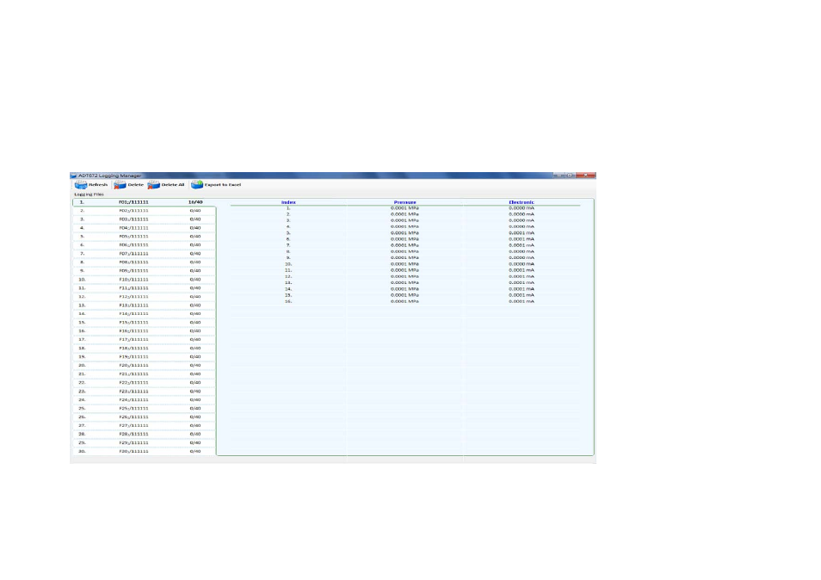Select logging file F13:/111111
The image size is (821, 580).
pyautogui.click(x=144, y=305)
